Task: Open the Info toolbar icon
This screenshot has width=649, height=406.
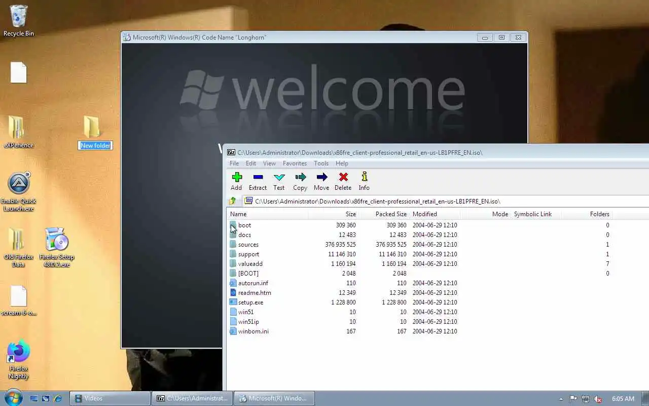Action: tap(364, 181)
